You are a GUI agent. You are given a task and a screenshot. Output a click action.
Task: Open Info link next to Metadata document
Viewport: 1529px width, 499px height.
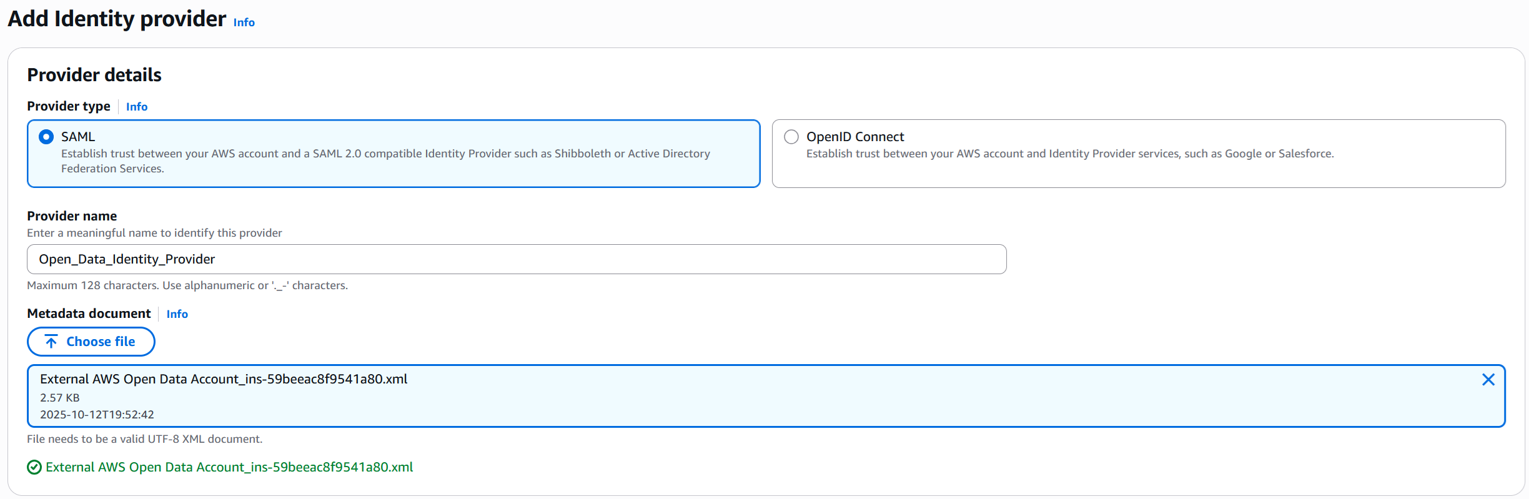(x=177, y=314)
